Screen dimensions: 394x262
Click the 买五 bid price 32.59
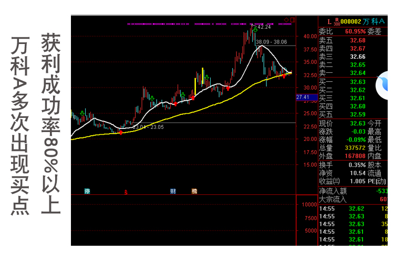click(358, 114)
